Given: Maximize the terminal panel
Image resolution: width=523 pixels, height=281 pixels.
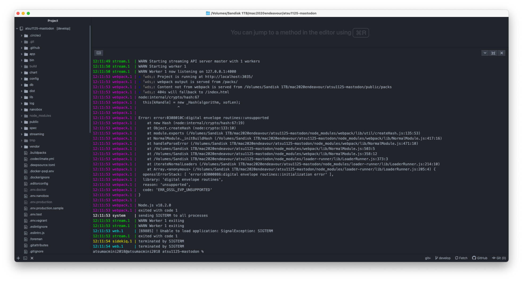Looking at the screenshot, I should point(493,53).
